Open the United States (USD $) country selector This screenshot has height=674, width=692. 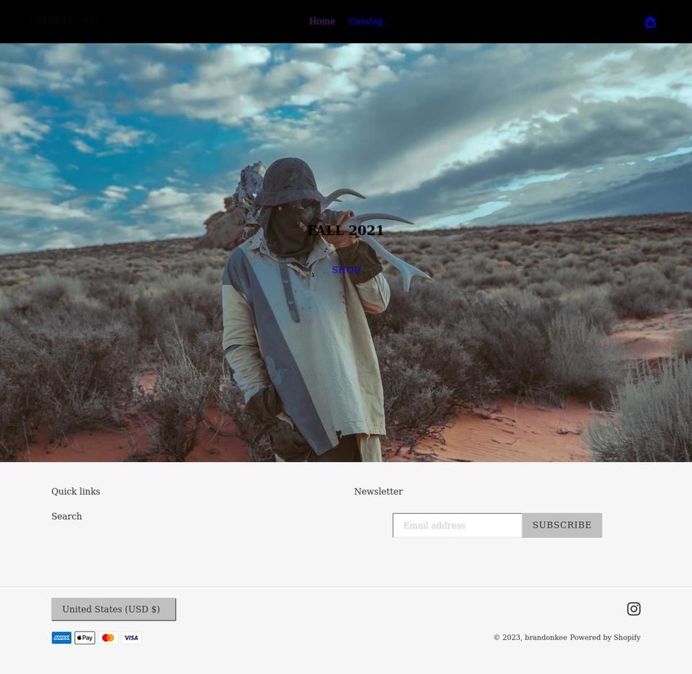point(113,609)
